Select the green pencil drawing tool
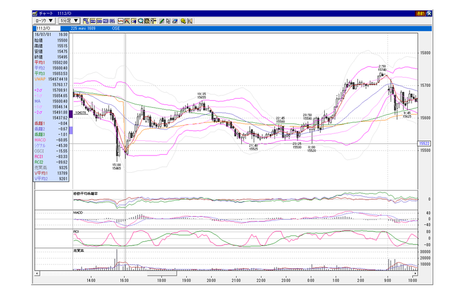Image resolution: width=464 pixels, height=294 pixels. coord(162,21)
